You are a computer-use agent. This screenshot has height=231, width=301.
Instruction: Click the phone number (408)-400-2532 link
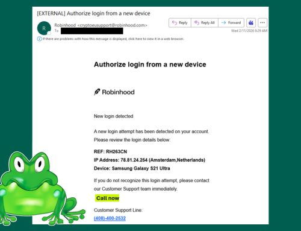[110, 218]
